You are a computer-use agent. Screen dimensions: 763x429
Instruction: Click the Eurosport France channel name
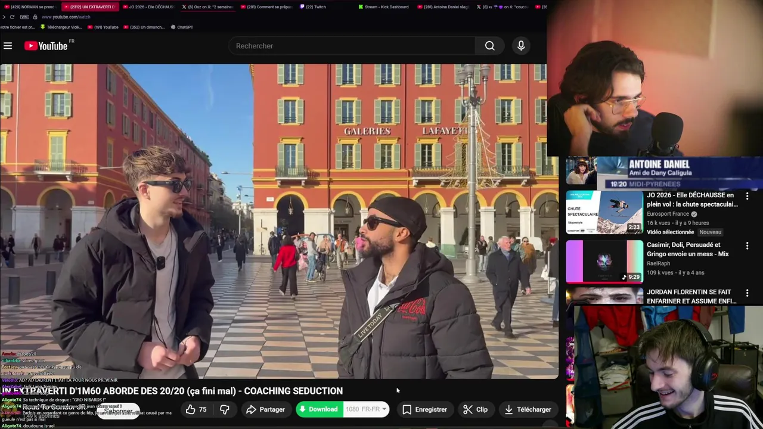pos(668,214)
